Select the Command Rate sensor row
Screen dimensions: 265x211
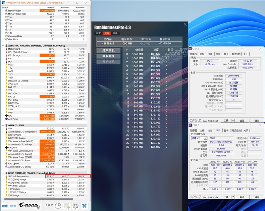tap(44, 36)
